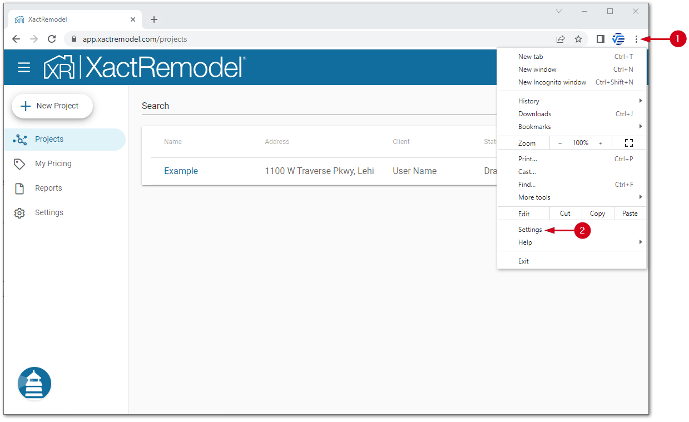Open a New Incognito window
This screenshot has height=422, width=689.
(x=552, y=82)
